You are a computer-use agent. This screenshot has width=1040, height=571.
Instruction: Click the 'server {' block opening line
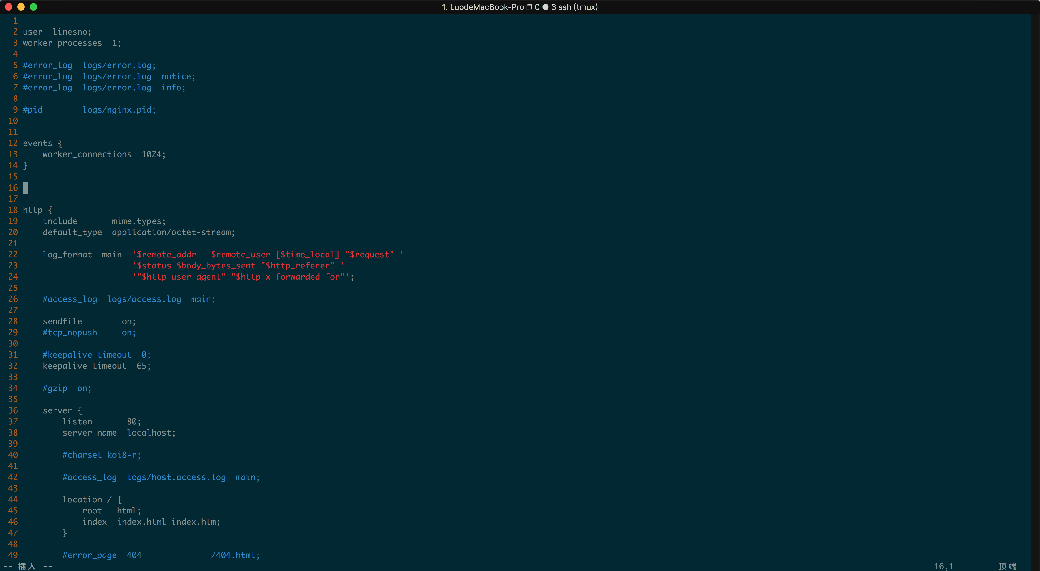[62, 410]
